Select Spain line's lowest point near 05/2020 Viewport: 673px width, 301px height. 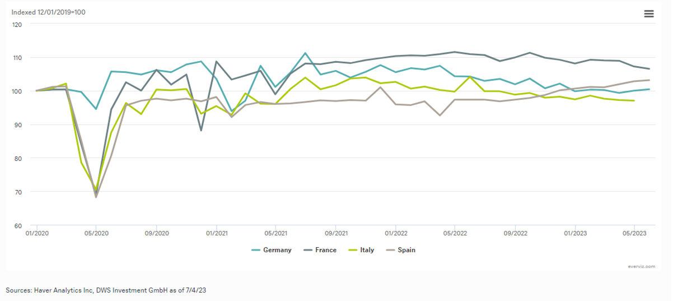[96, 197]
